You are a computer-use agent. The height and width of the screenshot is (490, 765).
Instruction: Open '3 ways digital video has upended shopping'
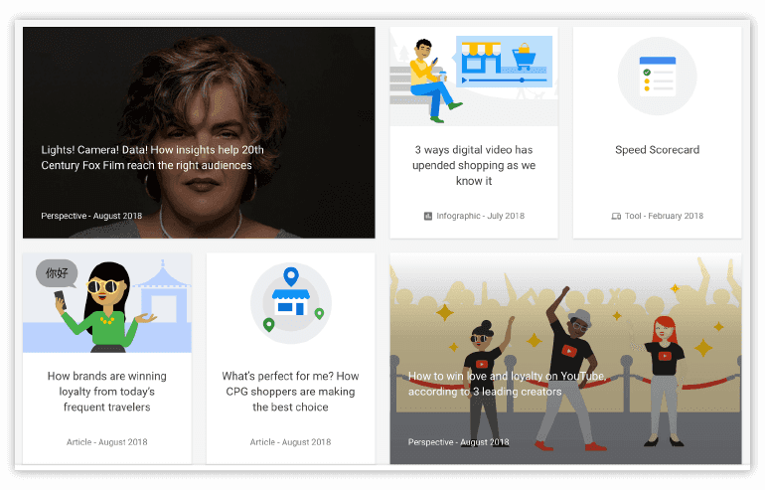[474, 165]
